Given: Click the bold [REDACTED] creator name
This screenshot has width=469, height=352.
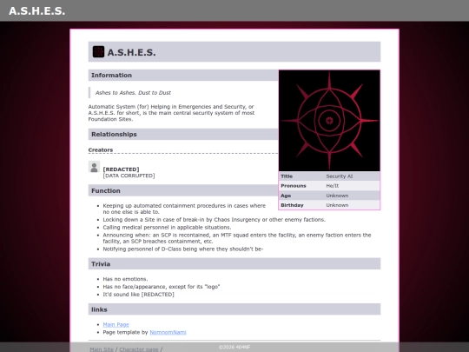Looking at the screenshot, I should click(x=121, y=169).
